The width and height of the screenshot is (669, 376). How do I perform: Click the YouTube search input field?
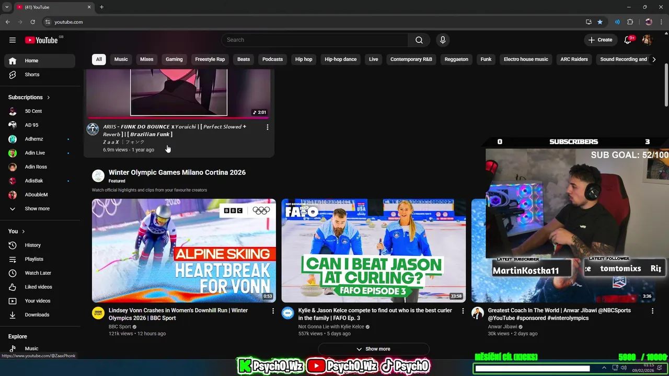coord(316,40)
